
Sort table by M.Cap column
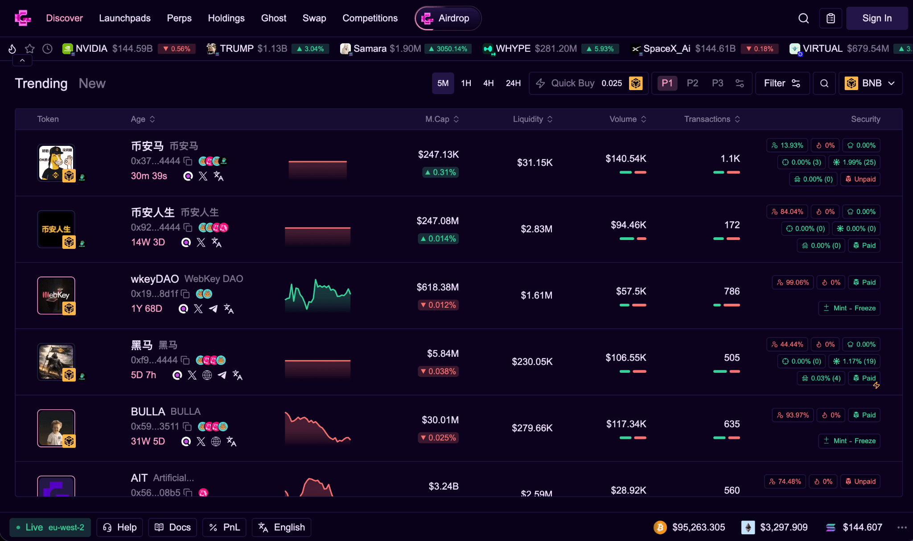point(441,119)
